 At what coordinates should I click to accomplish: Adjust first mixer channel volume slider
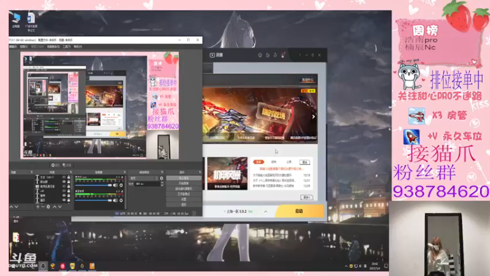point(94,185)
